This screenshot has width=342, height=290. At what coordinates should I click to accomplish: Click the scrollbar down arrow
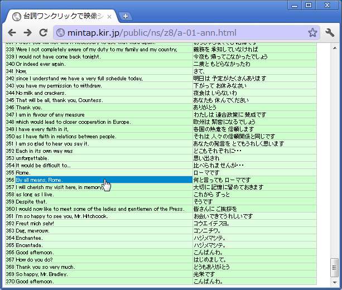(x=334, y=281)
